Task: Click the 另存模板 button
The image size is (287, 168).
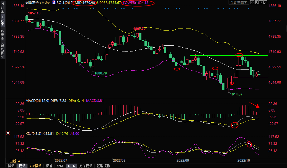Action: coord(86,166)
